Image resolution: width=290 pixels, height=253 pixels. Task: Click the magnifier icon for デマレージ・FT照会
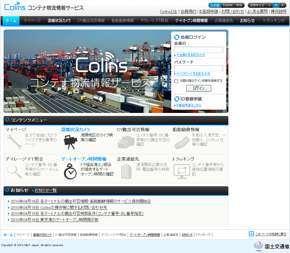point(14,171)
